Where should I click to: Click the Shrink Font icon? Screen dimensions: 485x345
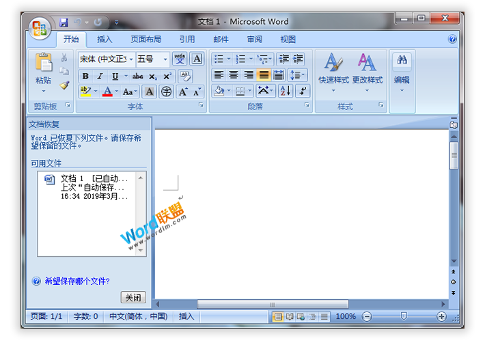click(197, 92)
